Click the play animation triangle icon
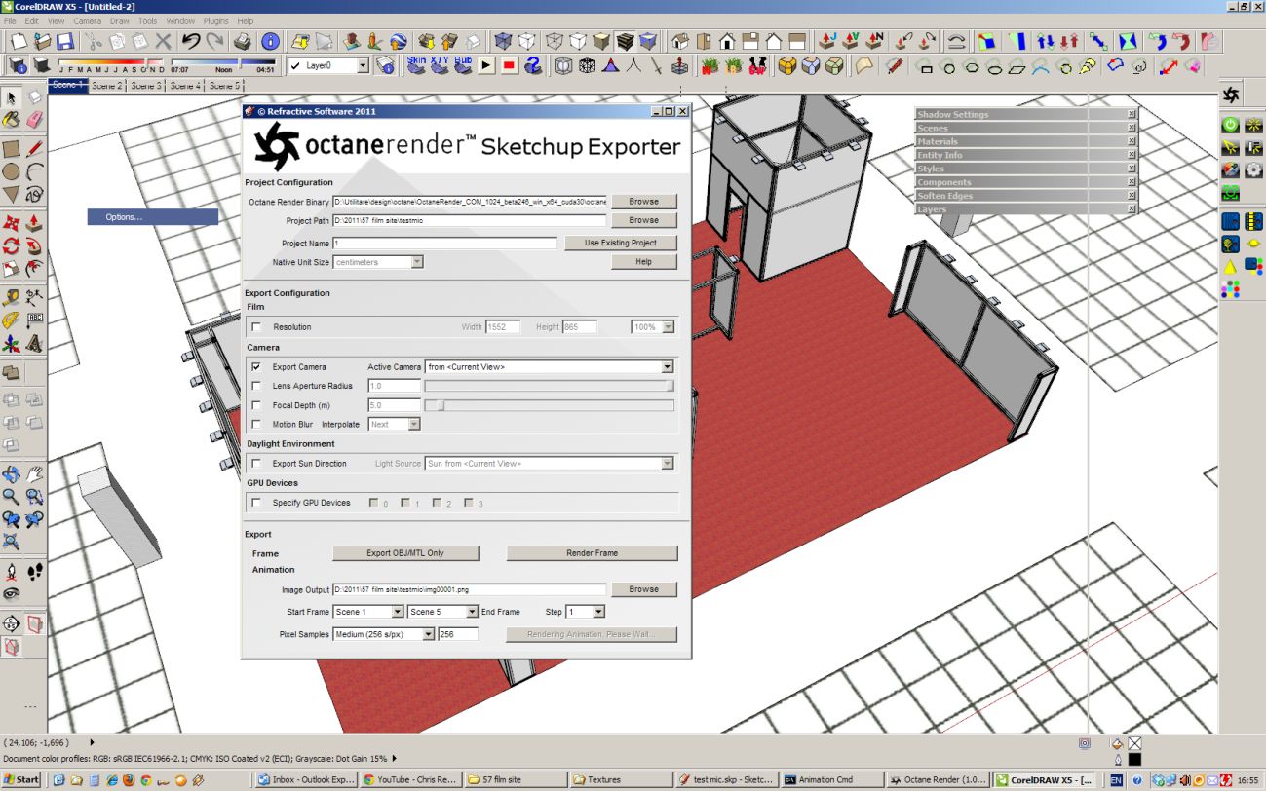This screenshot has height=791, width=1266. pos(486,65)
